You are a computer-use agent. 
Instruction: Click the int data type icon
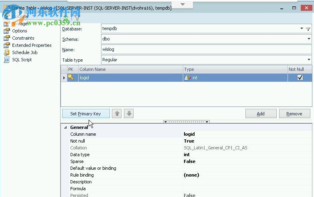187,78
